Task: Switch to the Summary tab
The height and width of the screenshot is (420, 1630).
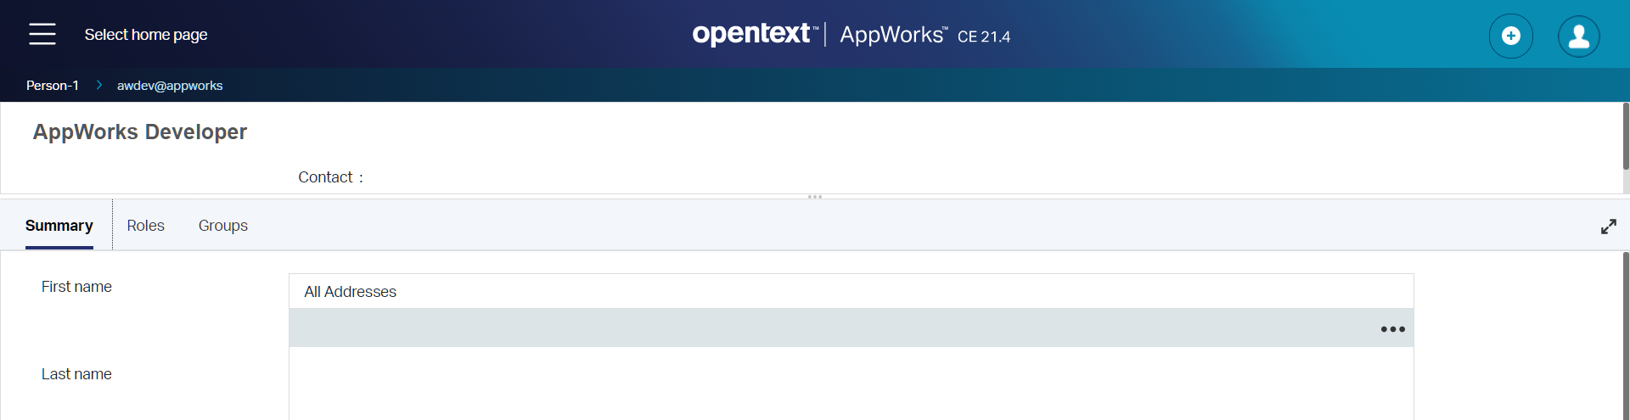Action: click(x=59, y=226)
